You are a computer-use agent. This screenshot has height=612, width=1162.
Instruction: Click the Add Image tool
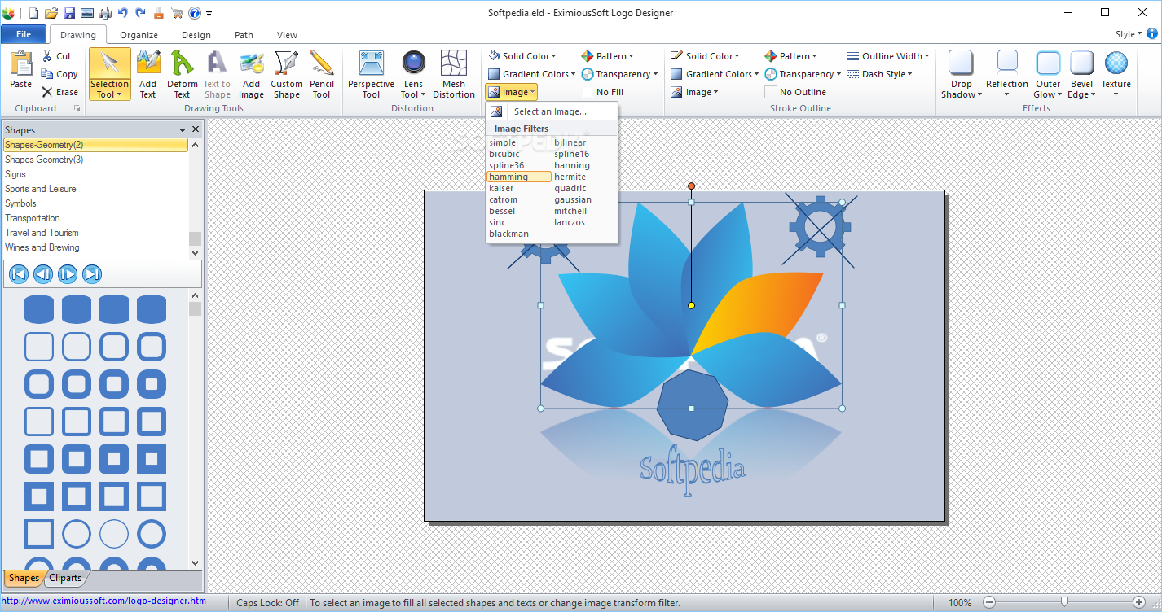pos(251,74)
